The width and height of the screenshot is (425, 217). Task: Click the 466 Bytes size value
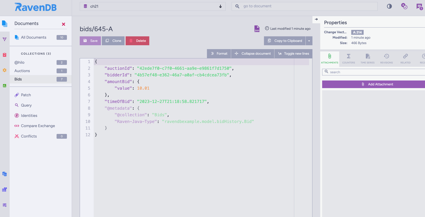359,43
